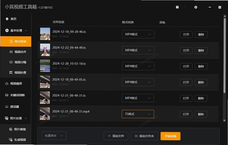Click the 关键词消除 icon
This screenshot has height=145, width=228.
[x=7, y=95]
